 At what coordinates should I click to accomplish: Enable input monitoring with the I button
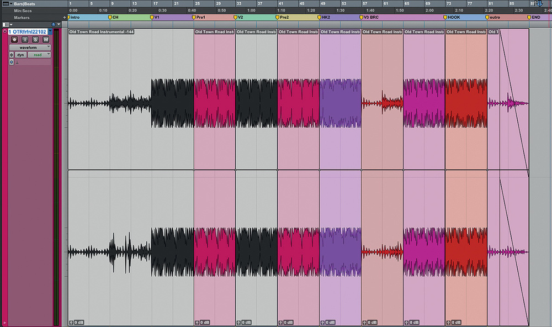click(x=25, y=40)
